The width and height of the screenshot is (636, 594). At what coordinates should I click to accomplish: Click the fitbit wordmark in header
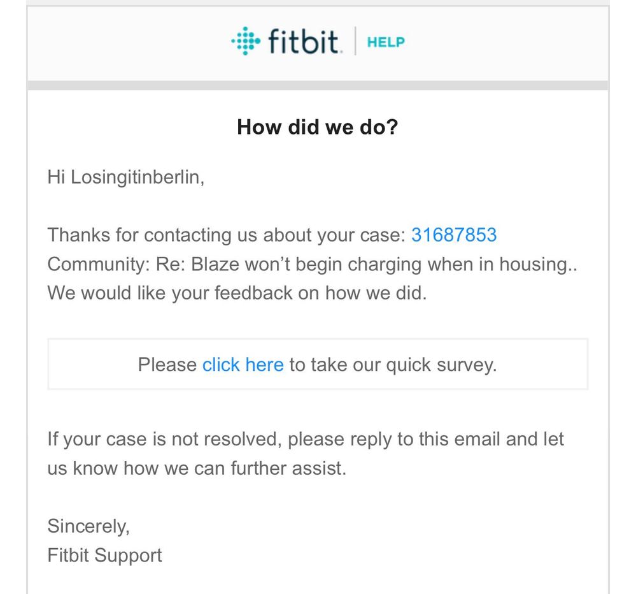point(304,43)
